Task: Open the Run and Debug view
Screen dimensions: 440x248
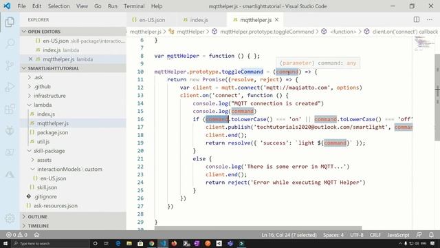Action: (10, 87)
